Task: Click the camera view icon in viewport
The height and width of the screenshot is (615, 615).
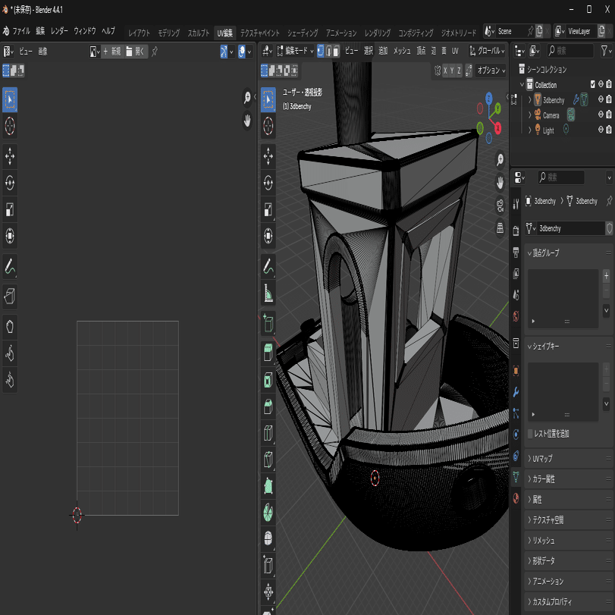Action: [500, 205]
